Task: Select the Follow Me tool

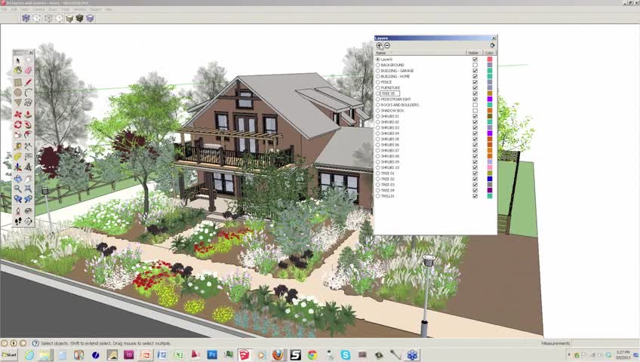Action: 28,124
